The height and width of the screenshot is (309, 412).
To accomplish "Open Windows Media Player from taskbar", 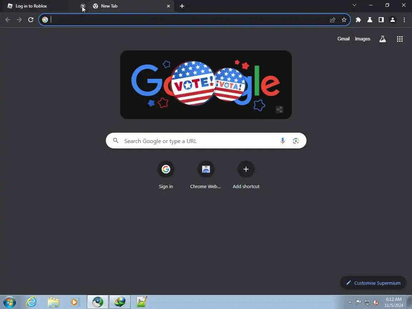I will click(x=75, y=302).
